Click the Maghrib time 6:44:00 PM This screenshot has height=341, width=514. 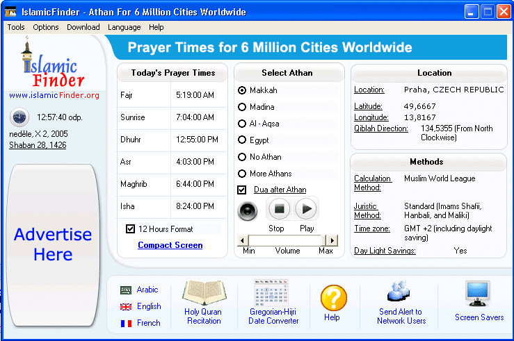(x=195, y=184)
